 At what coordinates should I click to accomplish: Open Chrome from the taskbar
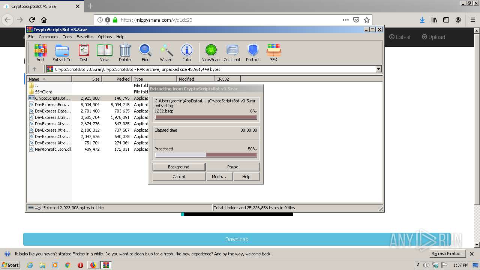[x=67, y=265]
